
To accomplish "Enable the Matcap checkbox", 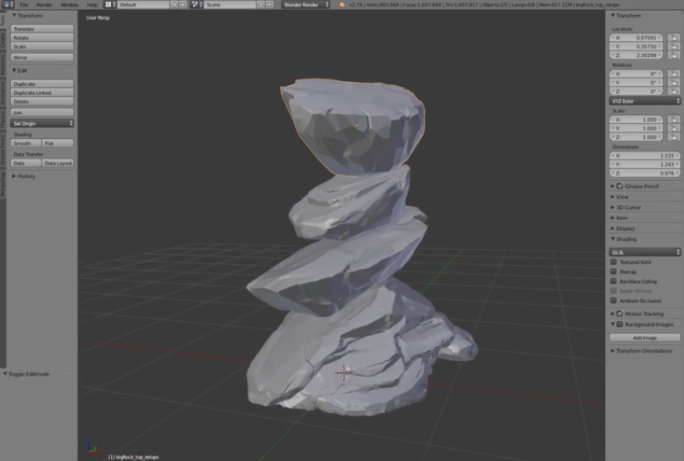I will click(x=614, y=271).
